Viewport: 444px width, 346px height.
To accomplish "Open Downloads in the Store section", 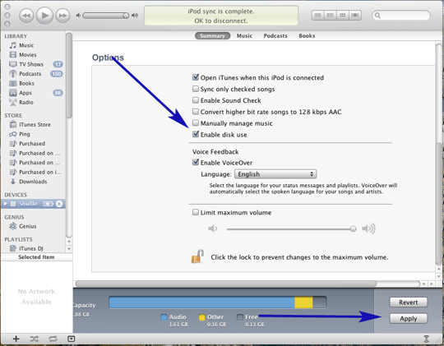I will [33, 182].
